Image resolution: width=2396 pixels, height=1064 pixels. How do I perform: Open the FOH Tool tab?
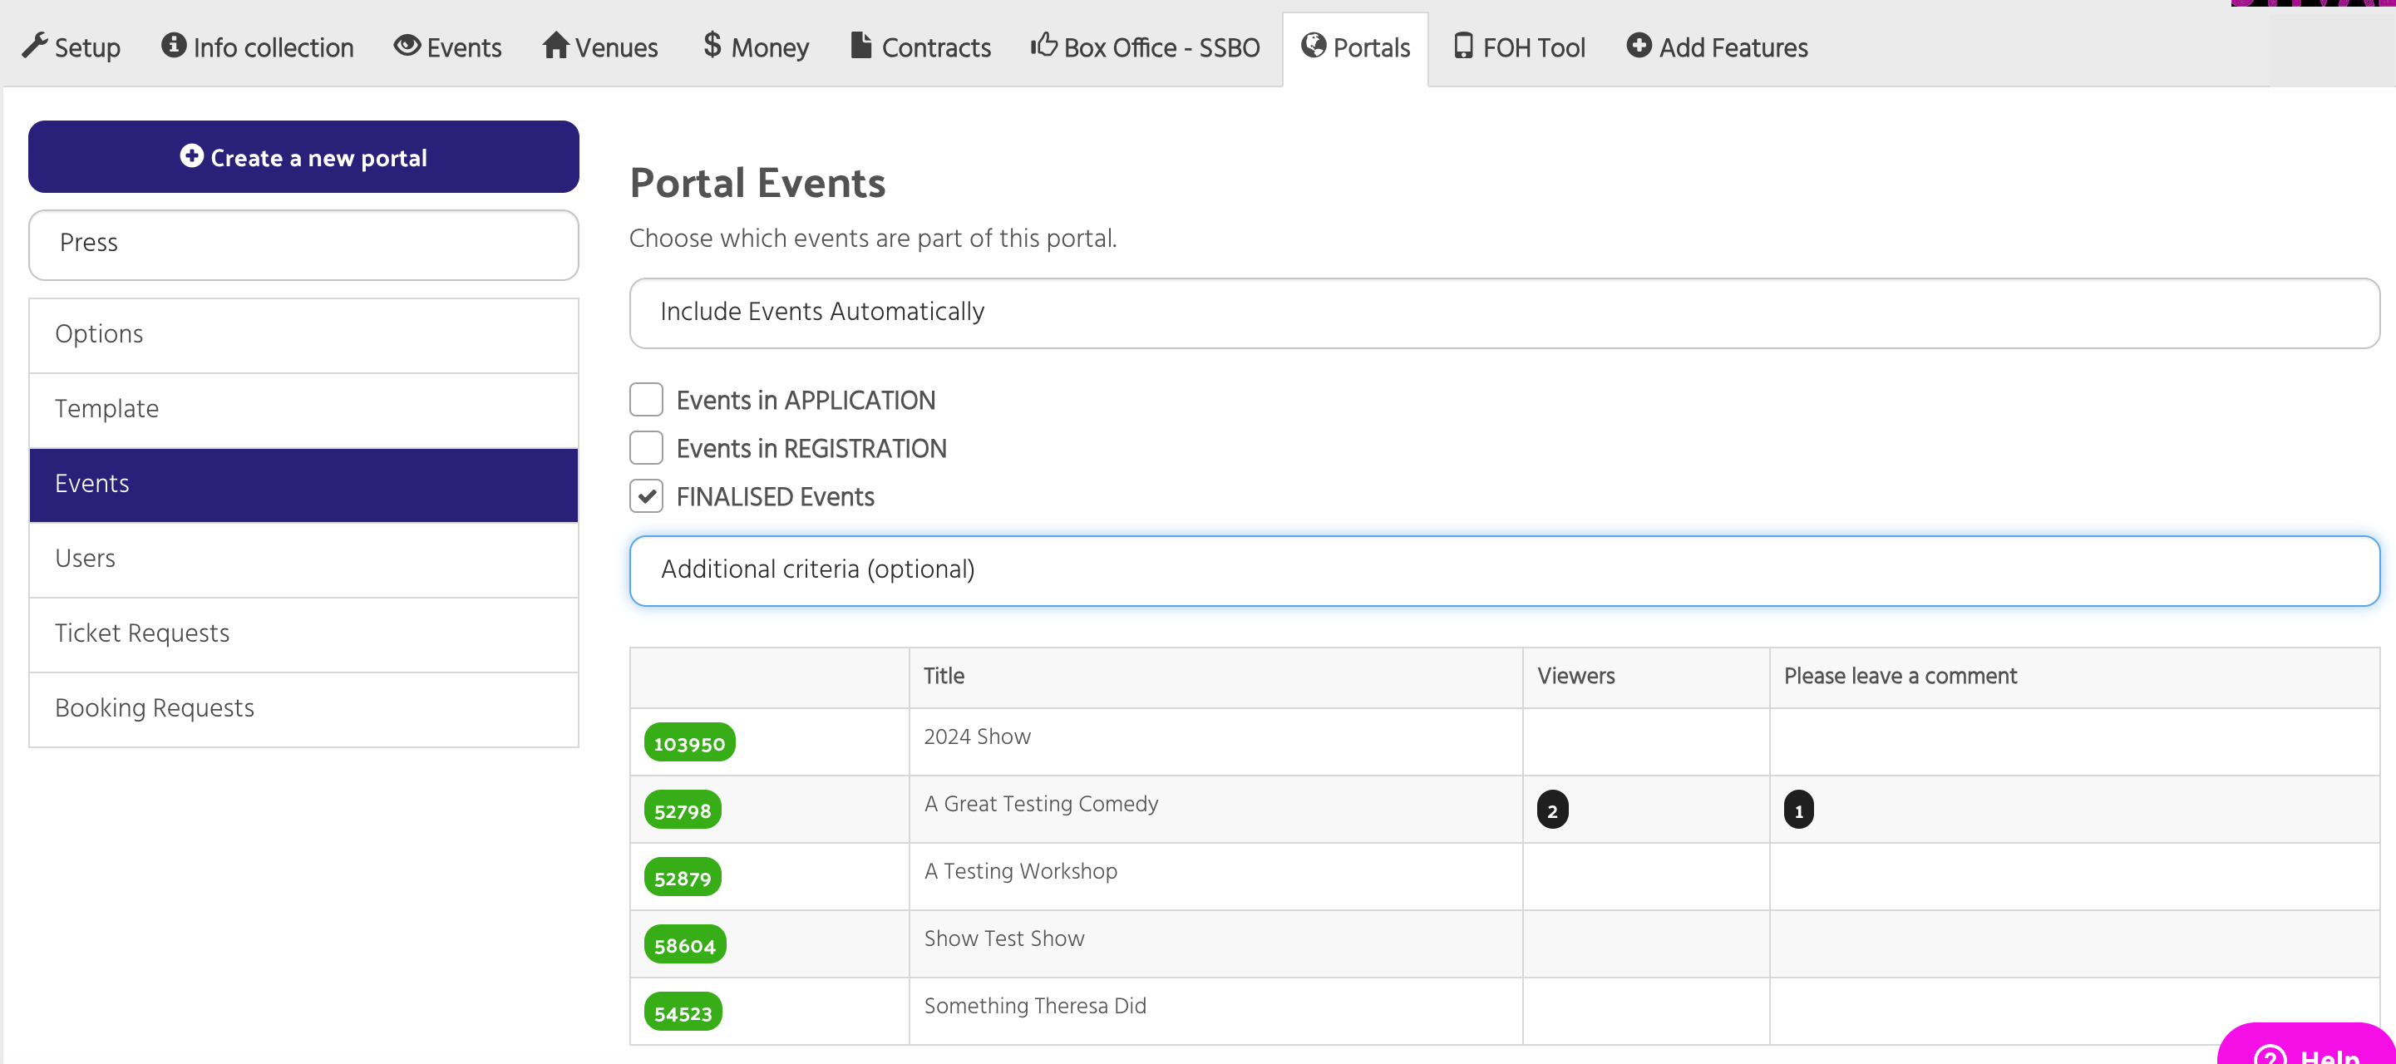(x=1520, y=47)
